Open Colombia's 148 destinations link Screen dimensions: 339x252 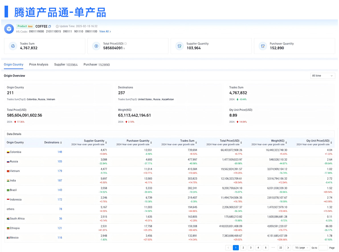tap(60, 152)
